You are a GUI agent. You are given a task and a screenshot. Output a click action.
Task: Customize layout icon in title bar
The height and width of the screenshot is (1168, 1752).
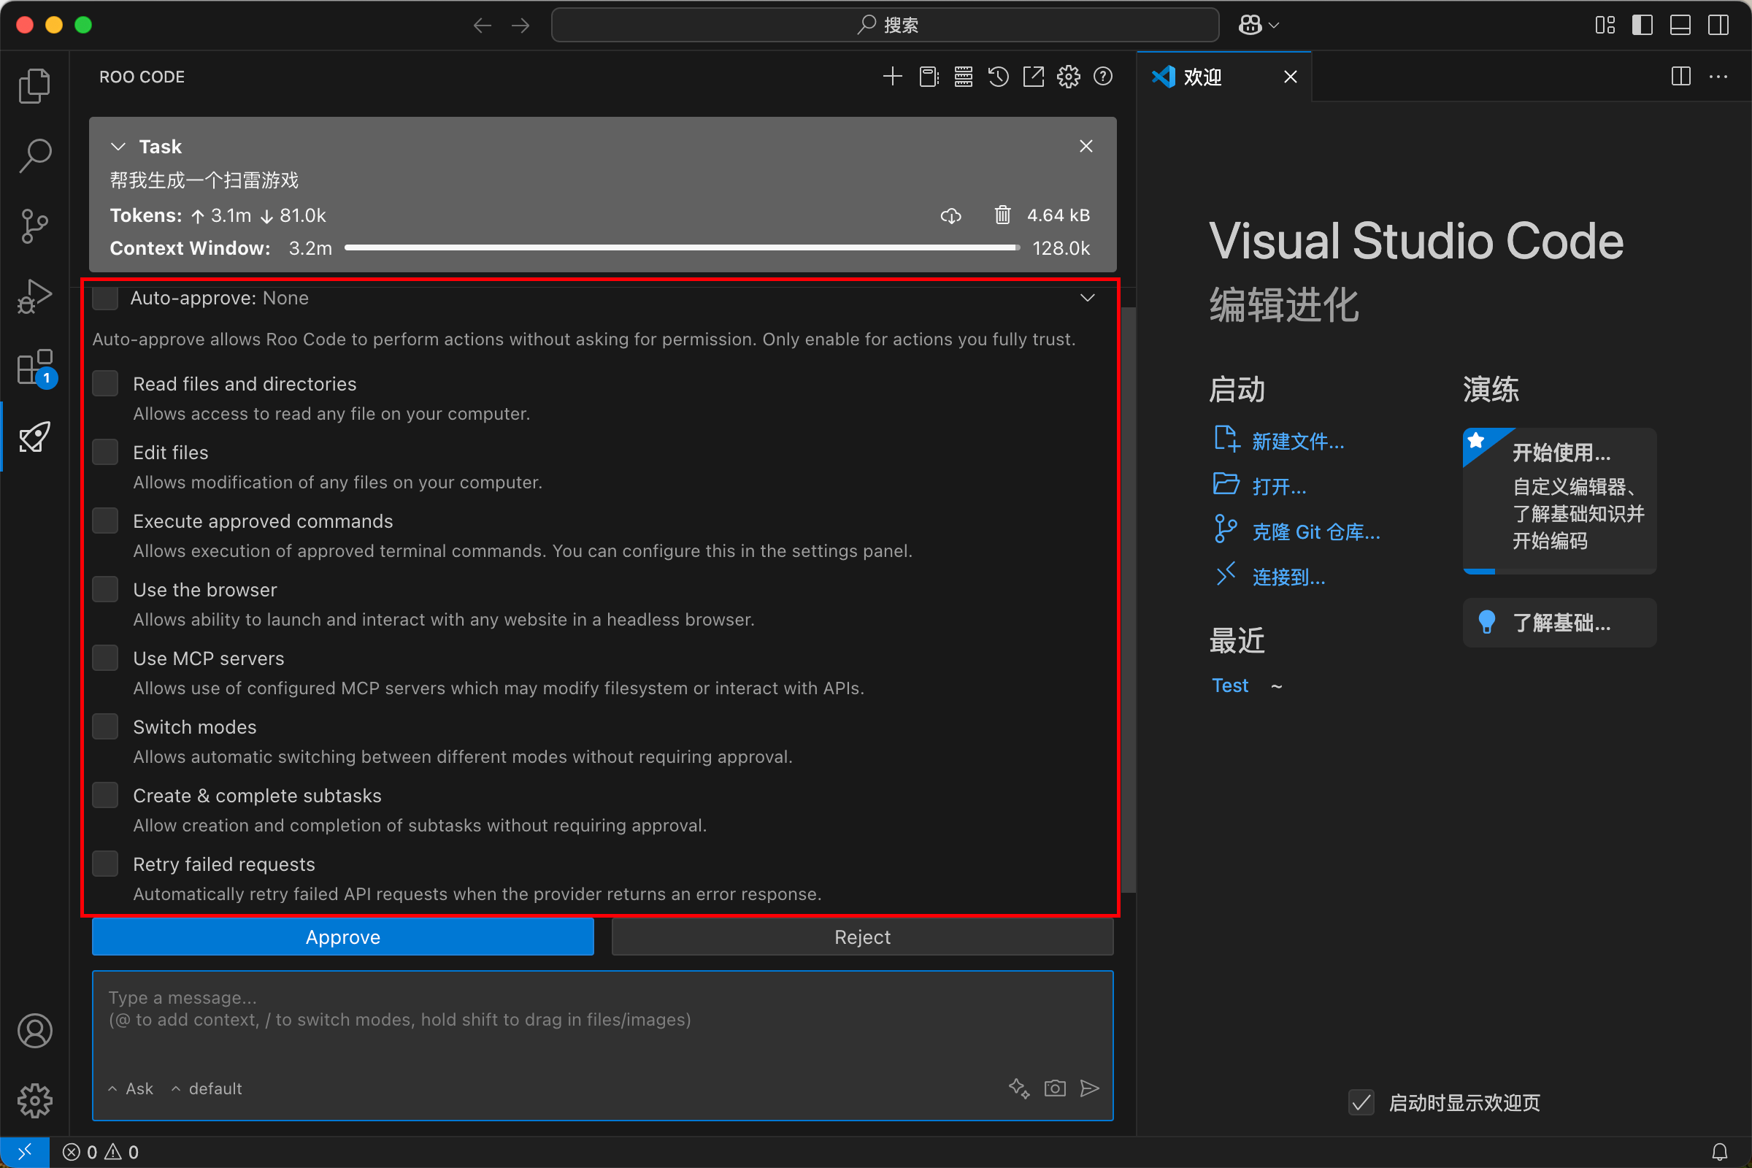[1605, 26]
